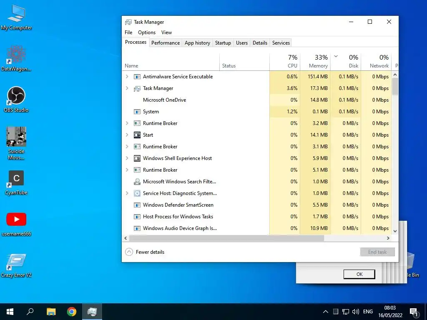Click Antimalware Service Executable process icon
Image resolution: width=427 pixels, height=320 pixels.
click(x=137, y=77)
